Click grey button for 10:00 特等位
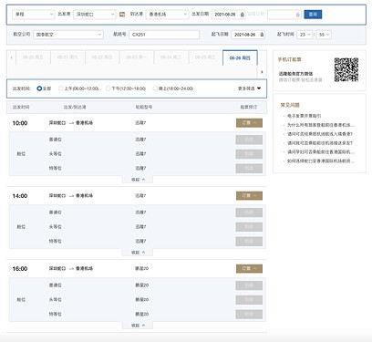The image size is (372, 342). [x=249, y=168]
